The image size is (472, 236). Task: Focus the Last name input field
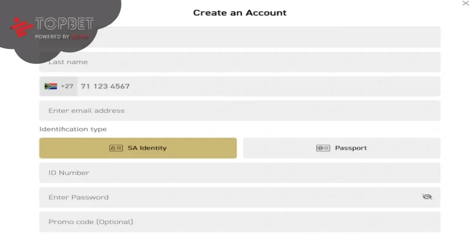240,62
